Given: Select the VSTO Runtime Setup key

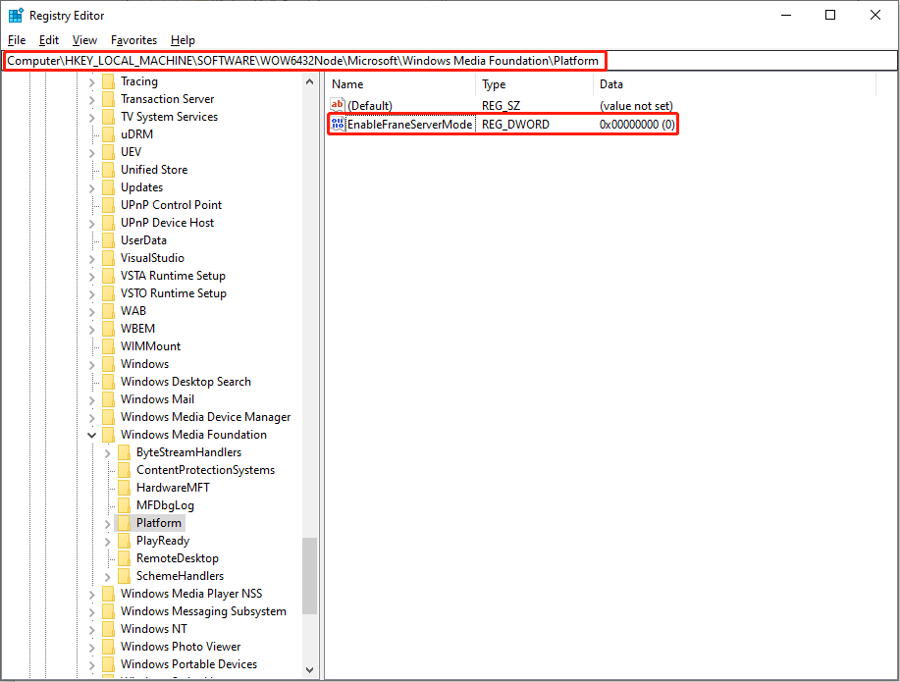Looking at the screenshot, I should (174, 293).
